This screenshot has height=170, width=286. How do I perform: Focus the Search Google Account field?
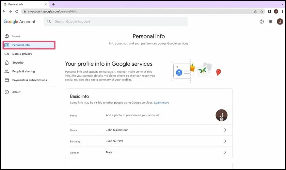pyautogui.click(x=115, y=21)
